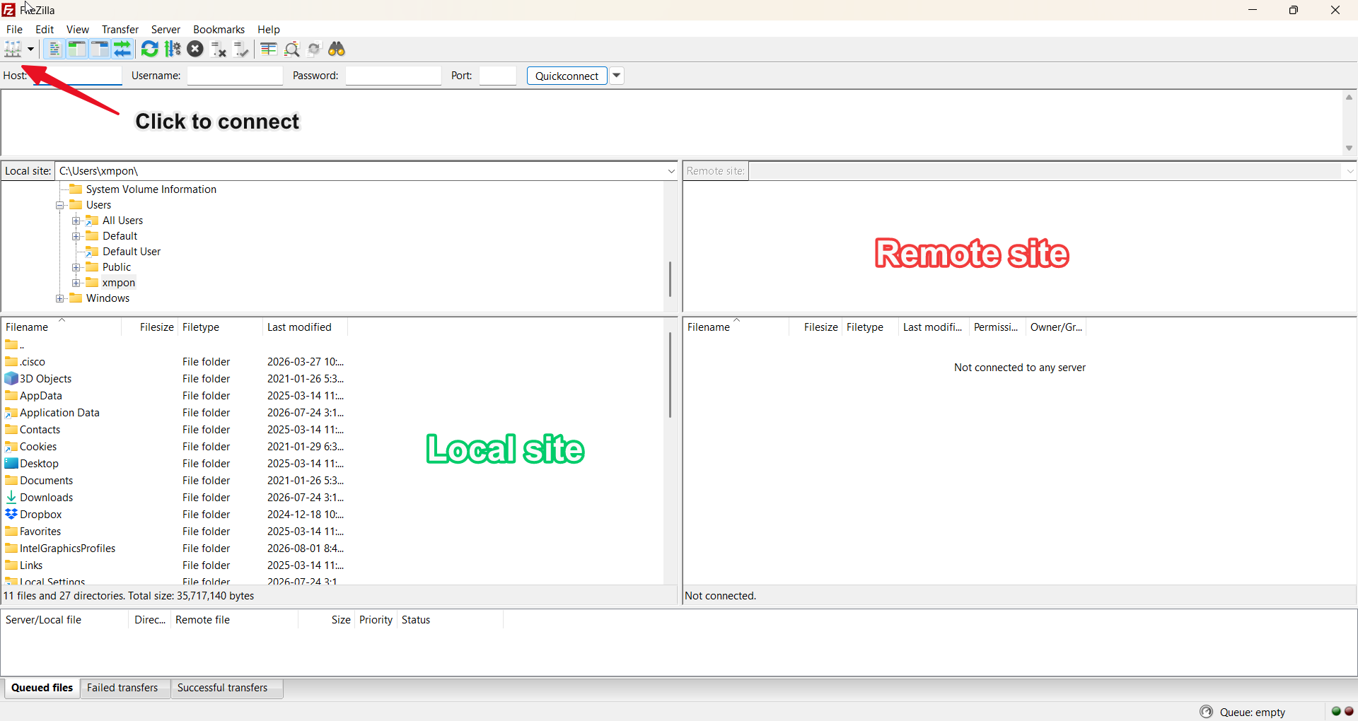This screenshot has width=1358, height=721.
Task: Toggle synchronized browsing icon
Action: [x=314, y=49]
